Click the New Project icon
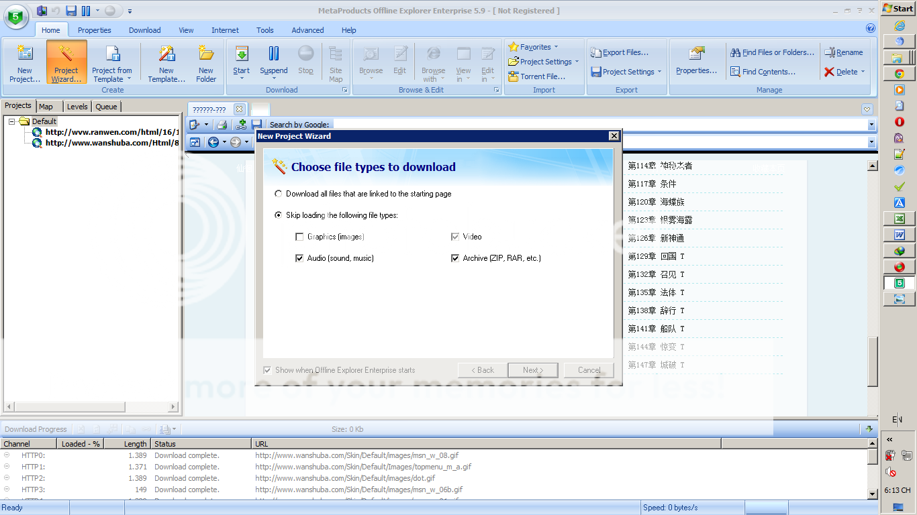Screen dimensions: 917x515 [x=25, y=54]
